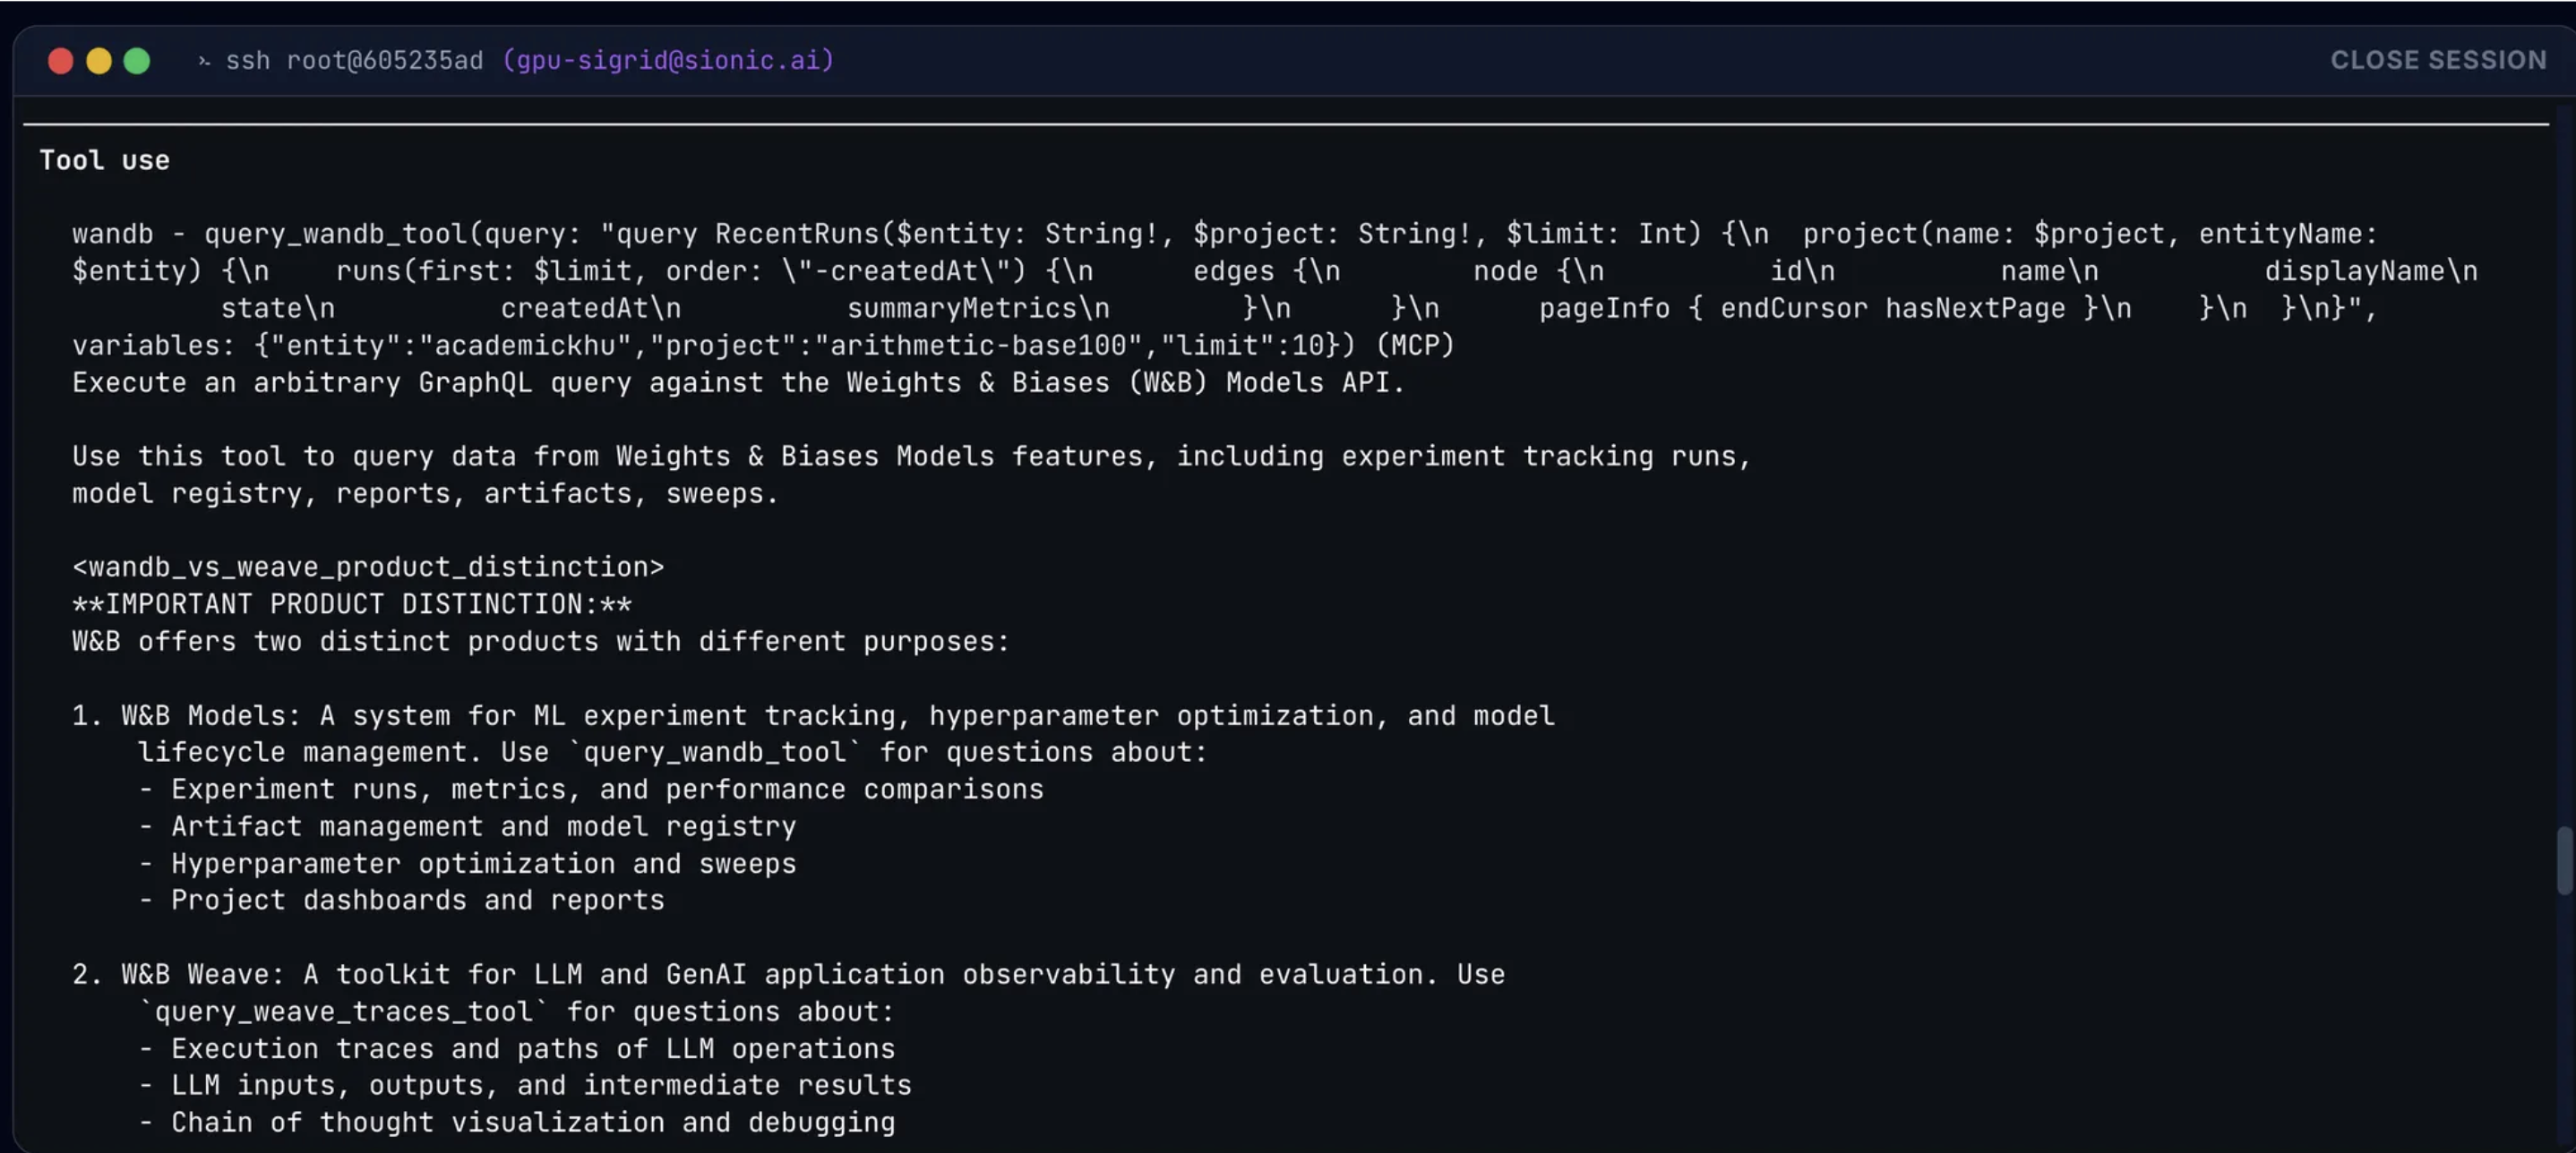
Task: Click the "Hyperparameter optimization and sweeps" bullet
Action: [x=483, y=863]
